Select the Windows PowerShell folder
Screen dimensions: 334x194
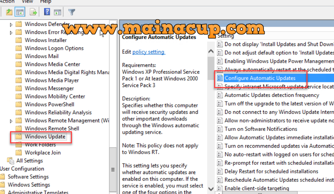pyautogui.click(x=49, y=104)
